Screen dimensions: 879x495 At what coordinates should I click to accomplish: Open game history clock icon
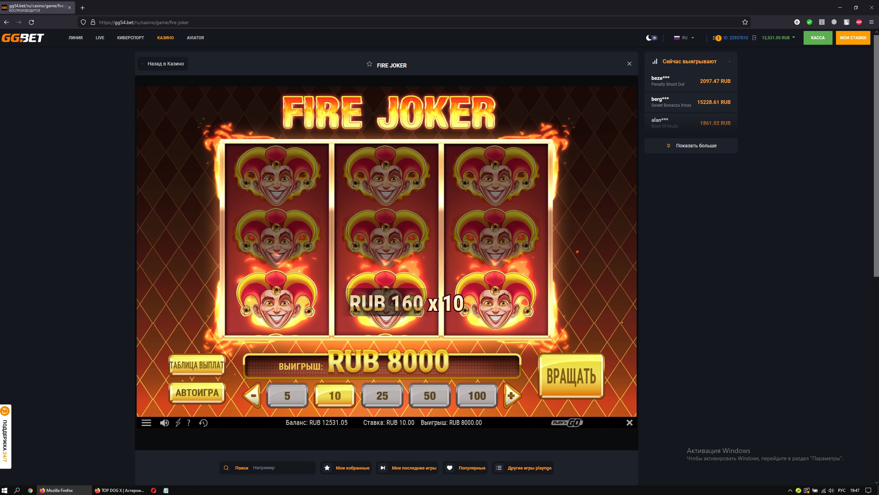(x=203, y=423)
